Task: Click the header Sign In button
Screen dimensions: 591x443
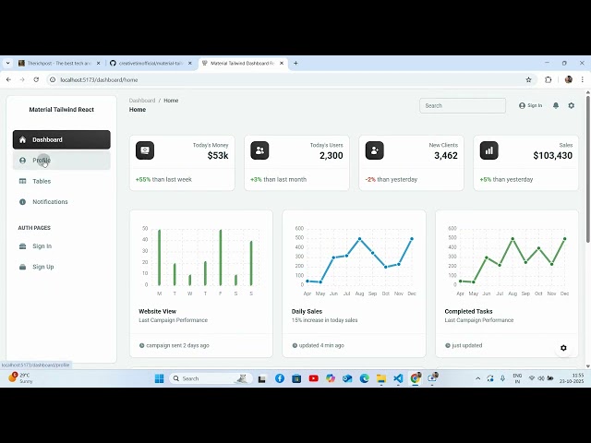Action: coord(530,105)
